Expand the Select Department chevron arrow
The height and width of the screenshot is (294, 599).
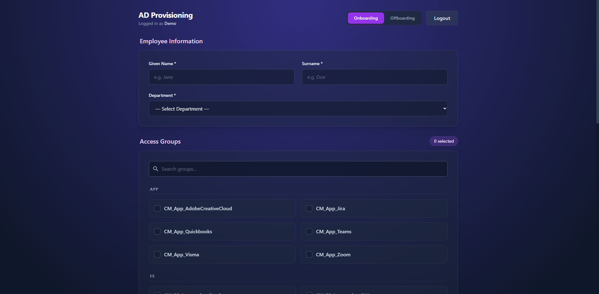tap(444, 108)
